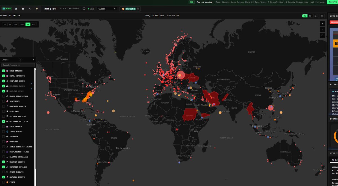
Task: Uncheck the Nuclear Sites layer
Action: [x=3, y=91]
